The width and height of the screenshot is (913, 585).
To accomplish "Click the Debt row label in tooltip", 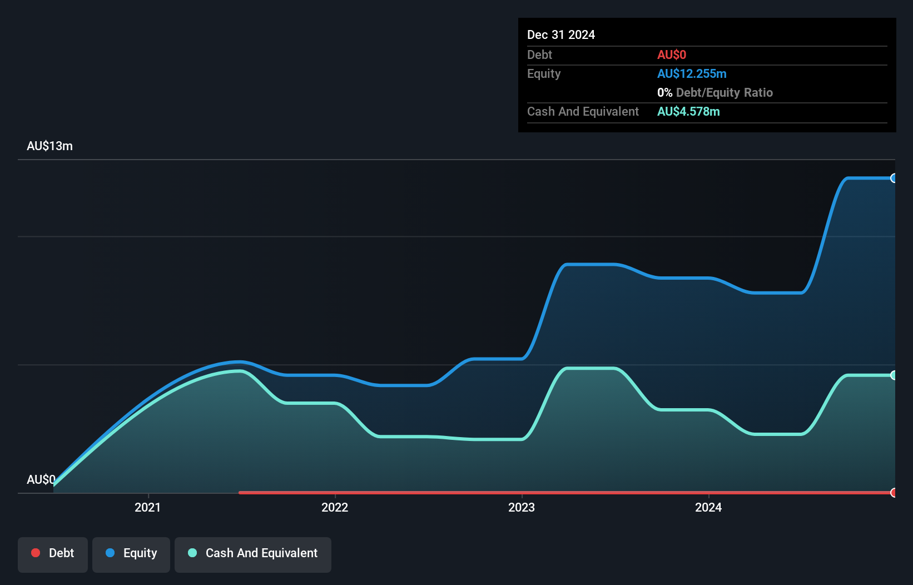I will click(539, 54).
